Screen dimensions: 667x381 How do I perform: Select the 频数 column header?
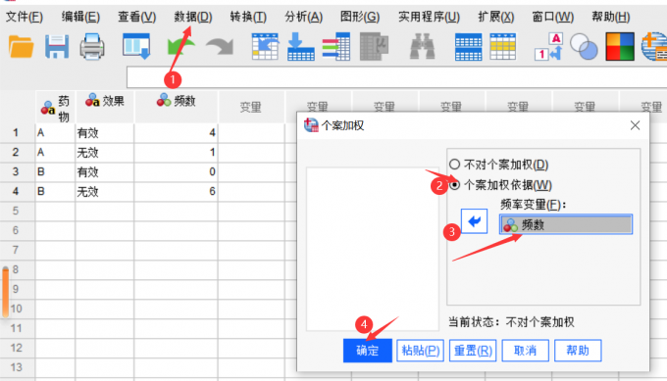pos(177,107)
